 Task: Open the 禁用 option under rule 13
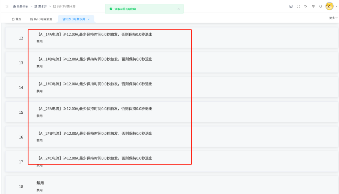(x=40, y=66)
